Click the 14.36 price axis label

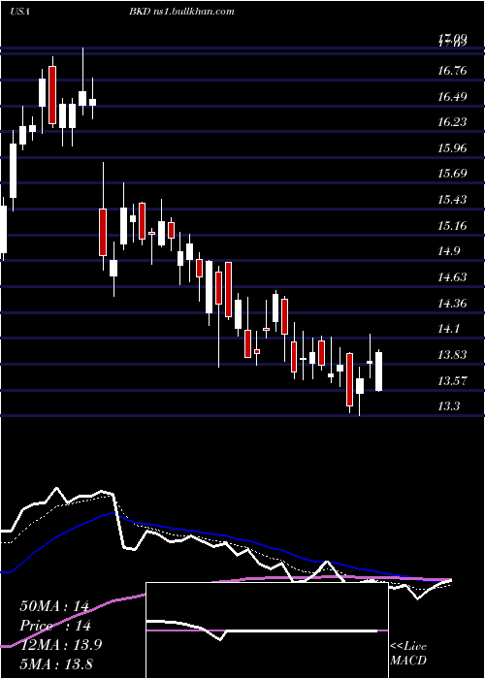click(x=452, y=303)
